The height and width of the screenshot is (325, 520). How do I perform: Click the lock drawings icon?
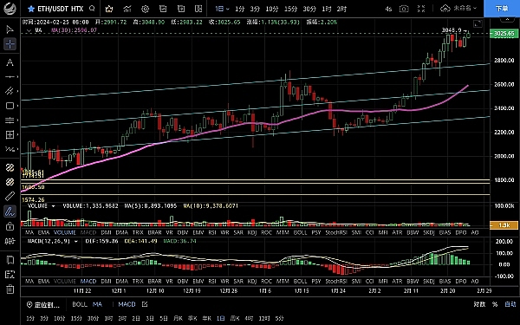click(x=10, y=226)
